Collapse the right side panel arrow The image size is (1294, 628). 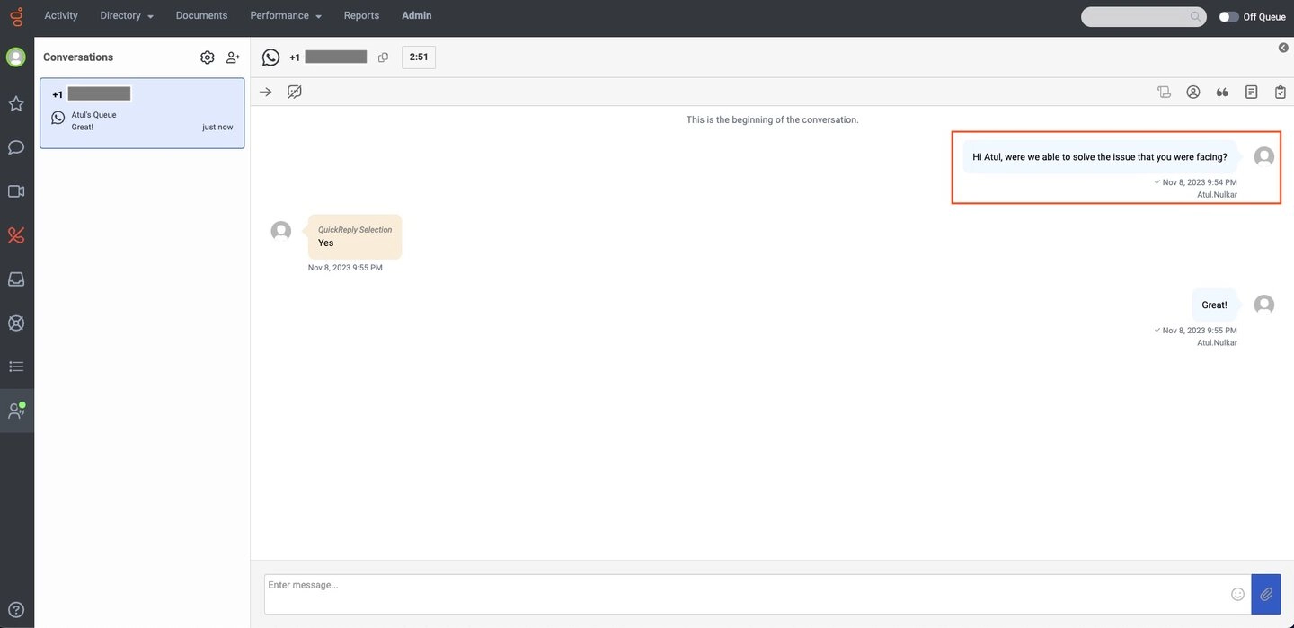(x=1283, y=48)
